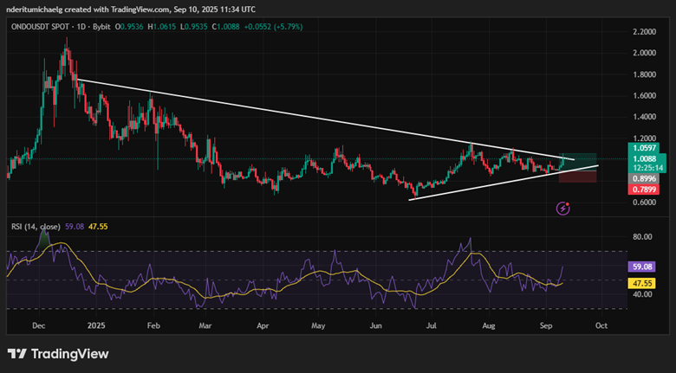This screenshot has height=373, width=676.
Task: Click the green long-position profit zone
Action: (x=580, y=162)
